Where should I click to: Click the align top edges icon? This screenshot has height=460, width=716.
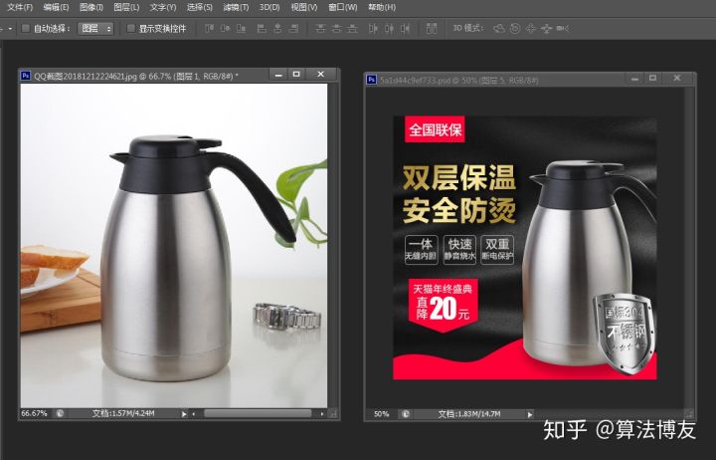click(x=210, y=28)
